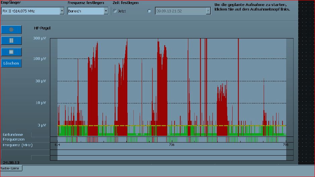Click the 30 µV axis label
This screenshot has height=177, width=315.
point(41,81)
